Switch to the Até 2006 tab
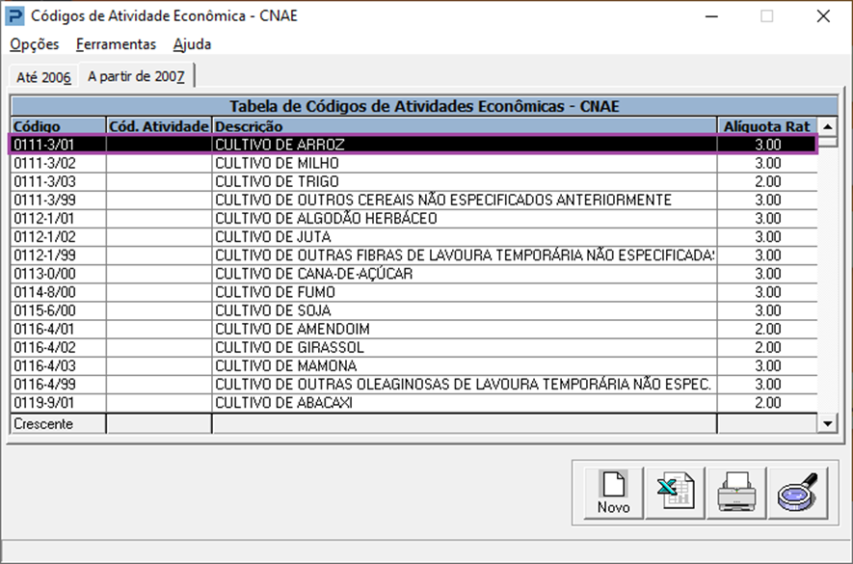This screenshot has height=564, width=853. [x=43, y=77]
